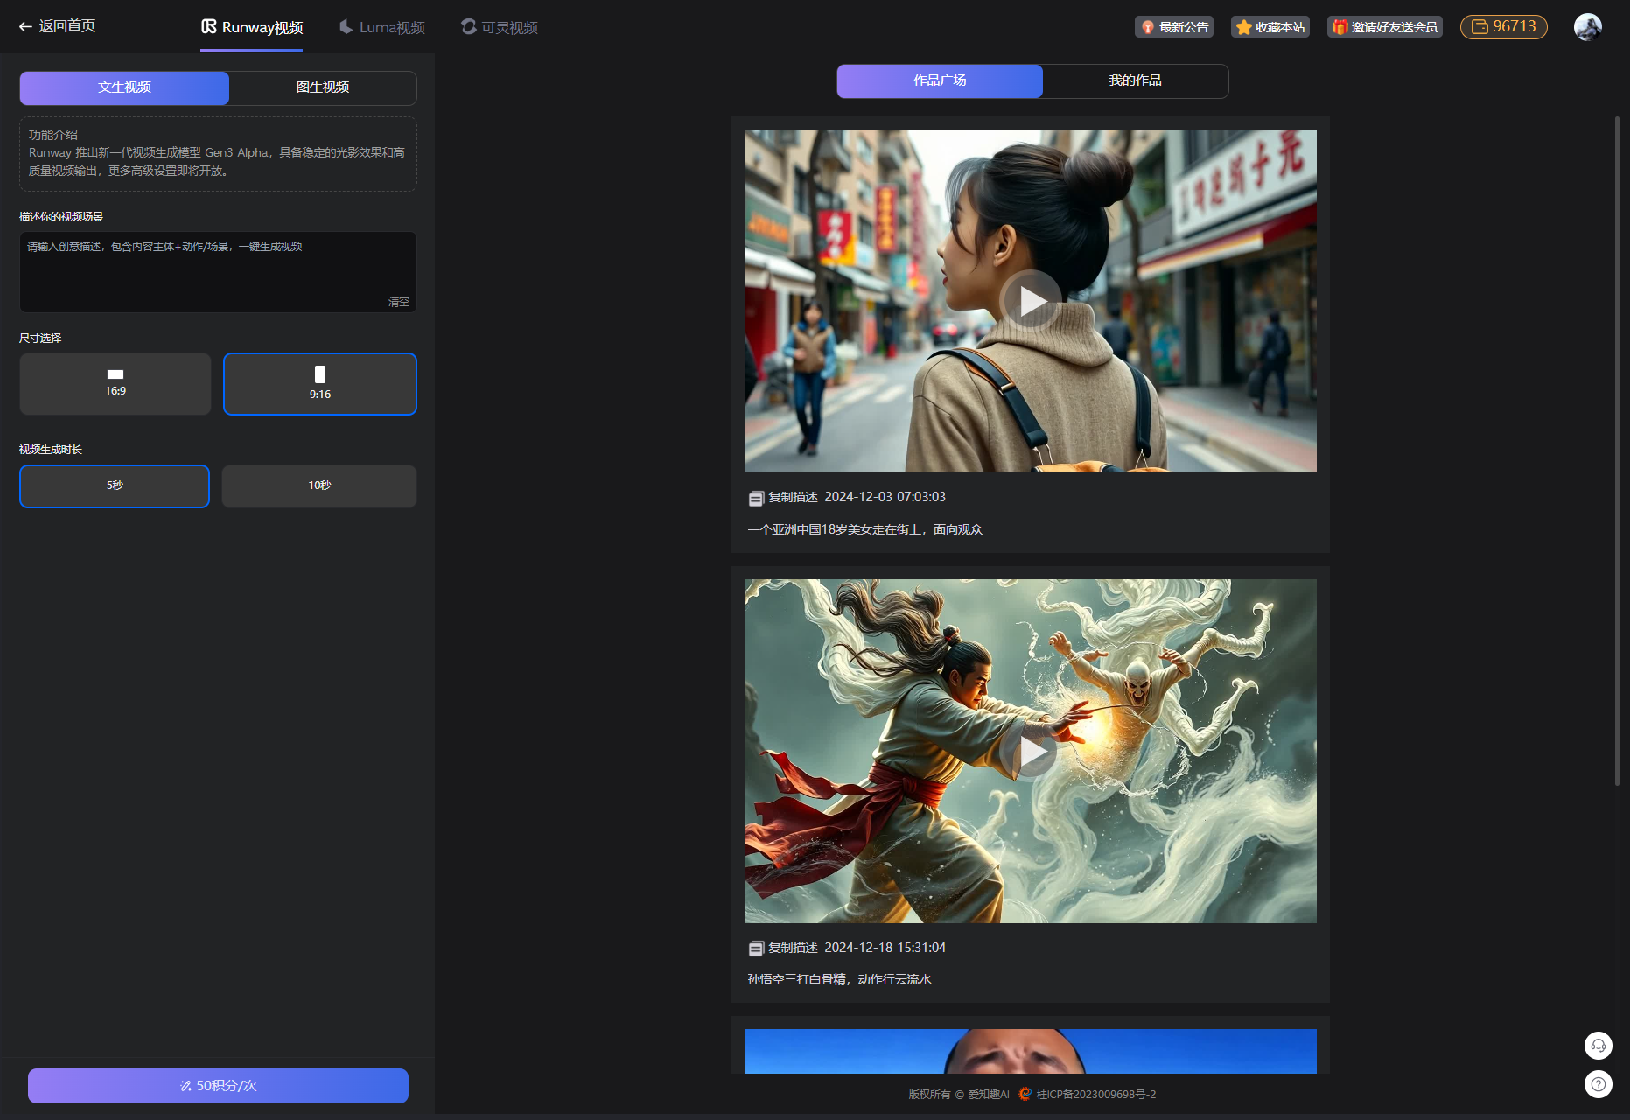The image size is (1630, 1120).
Task: Click the 50积分/次 generate button
Action: click(x=218, y=1086)
